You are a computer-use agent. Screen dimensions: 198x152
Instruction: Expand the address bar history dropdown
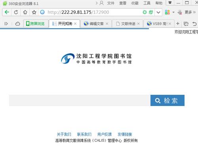click(x=158, y=12)
